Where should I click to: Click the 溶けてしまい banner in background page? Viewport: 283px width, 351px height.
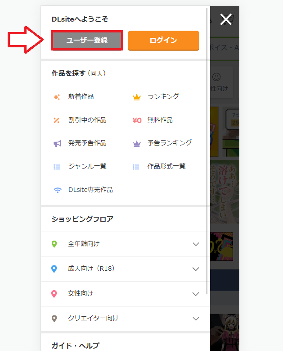coord(225,192)
